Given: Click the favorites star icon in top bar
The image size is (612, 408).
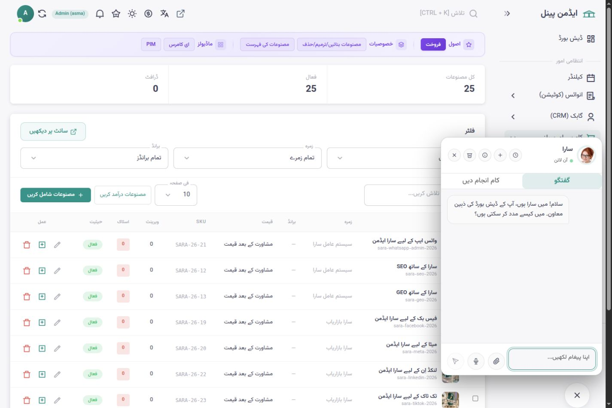Looking at the screenshot, I should (x=116, y=14).
